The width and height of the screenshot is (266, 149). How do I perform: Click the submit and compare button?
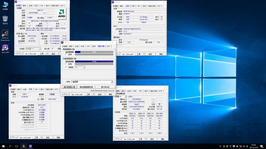point(105,87)
